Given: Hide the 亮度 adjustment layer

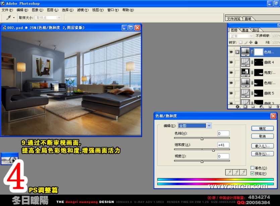Looking at the screenshot, I should (231, 72).
